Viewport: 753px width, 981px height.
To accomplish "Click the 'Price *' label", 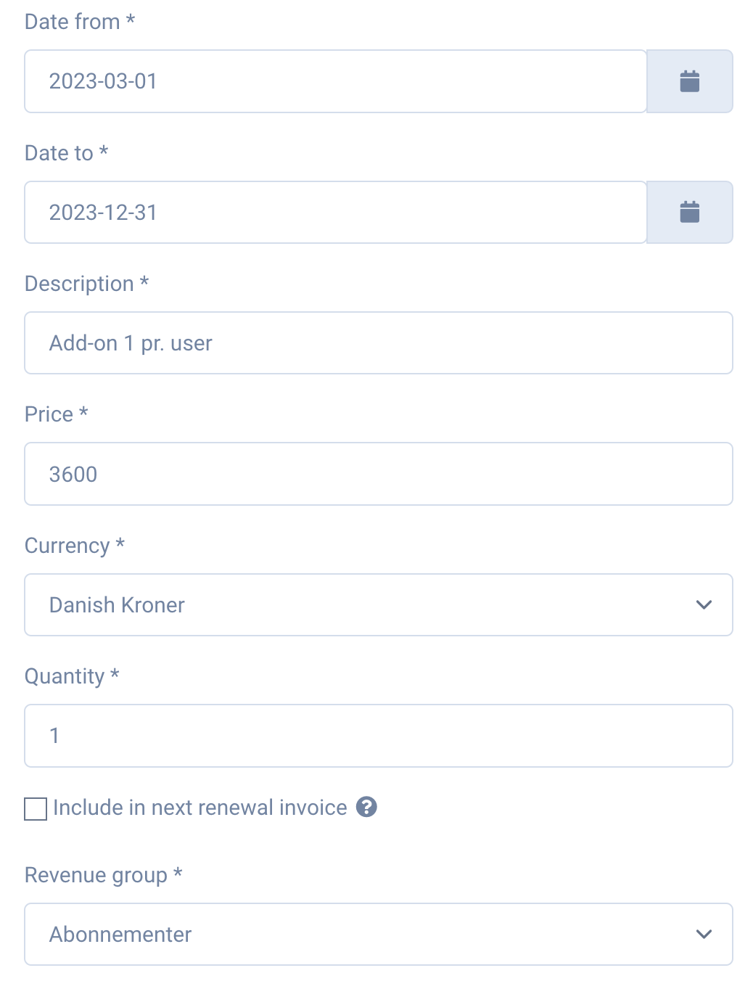I will click(57, 414).
